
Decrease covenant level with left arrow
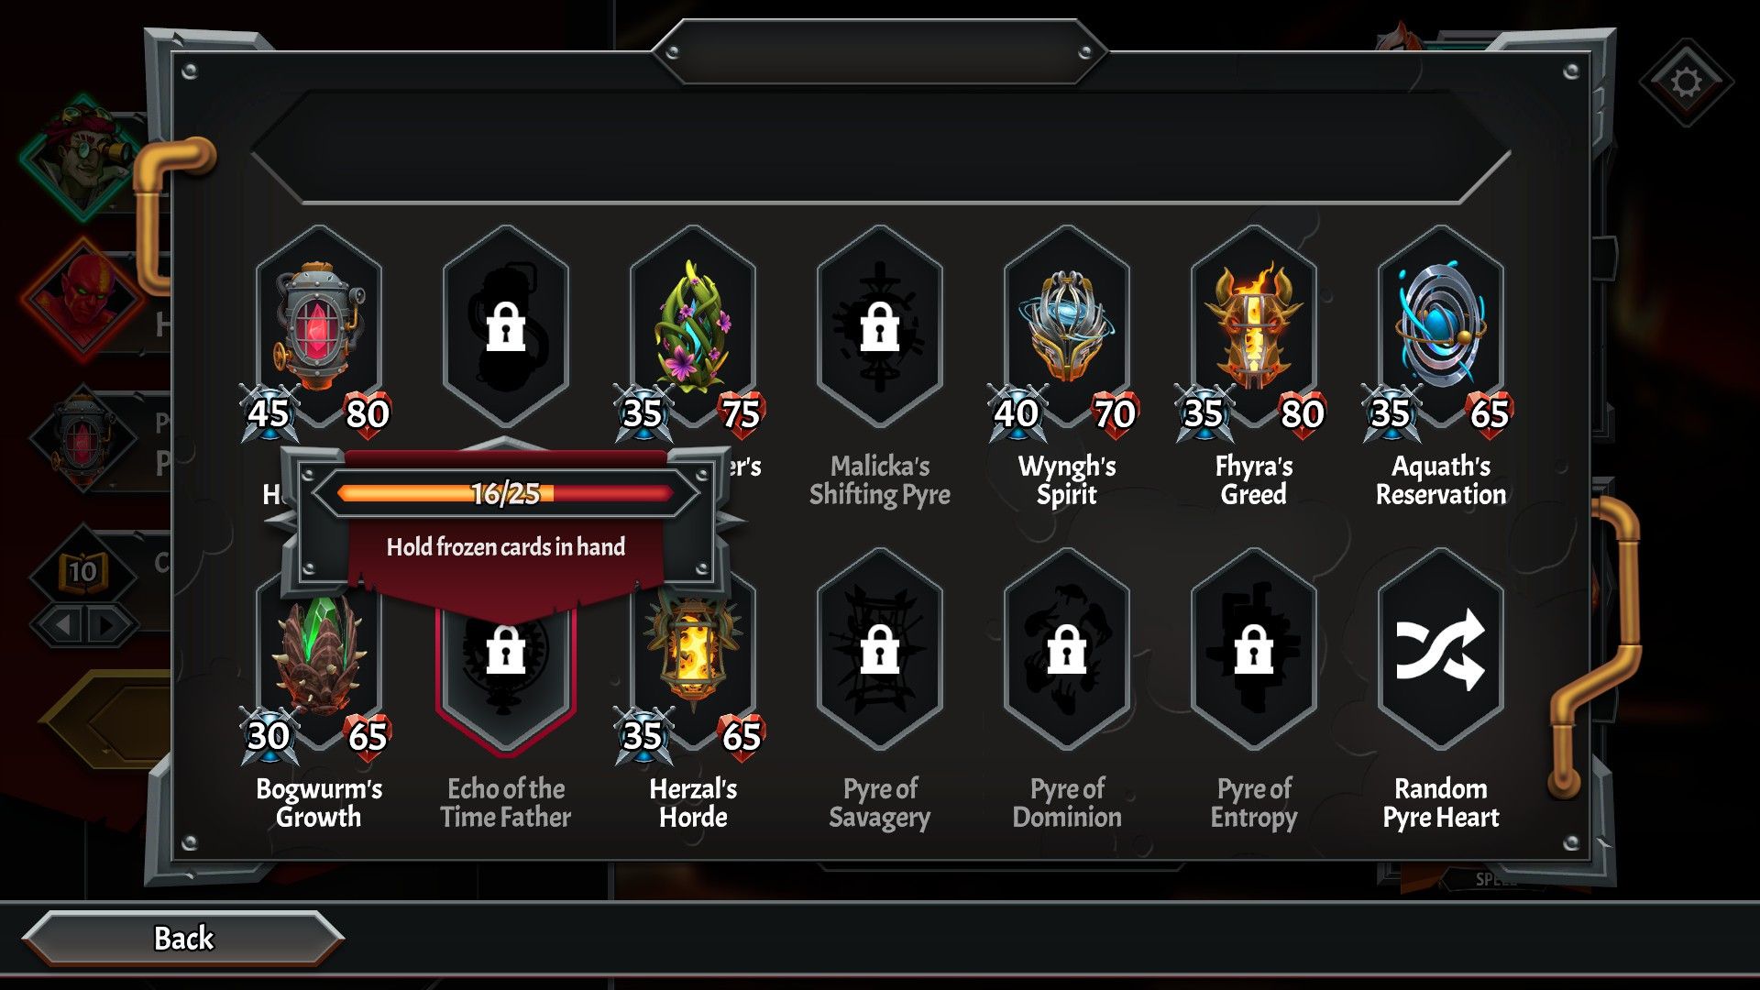tap(62, 625)
